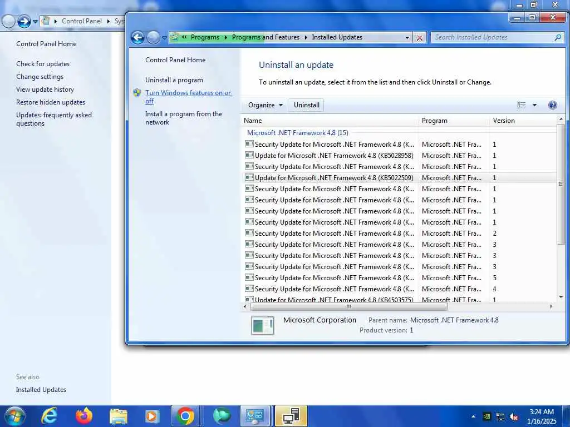
Task: Click the Back arrow in Installed Updates window
Action: tap(138, 37)
